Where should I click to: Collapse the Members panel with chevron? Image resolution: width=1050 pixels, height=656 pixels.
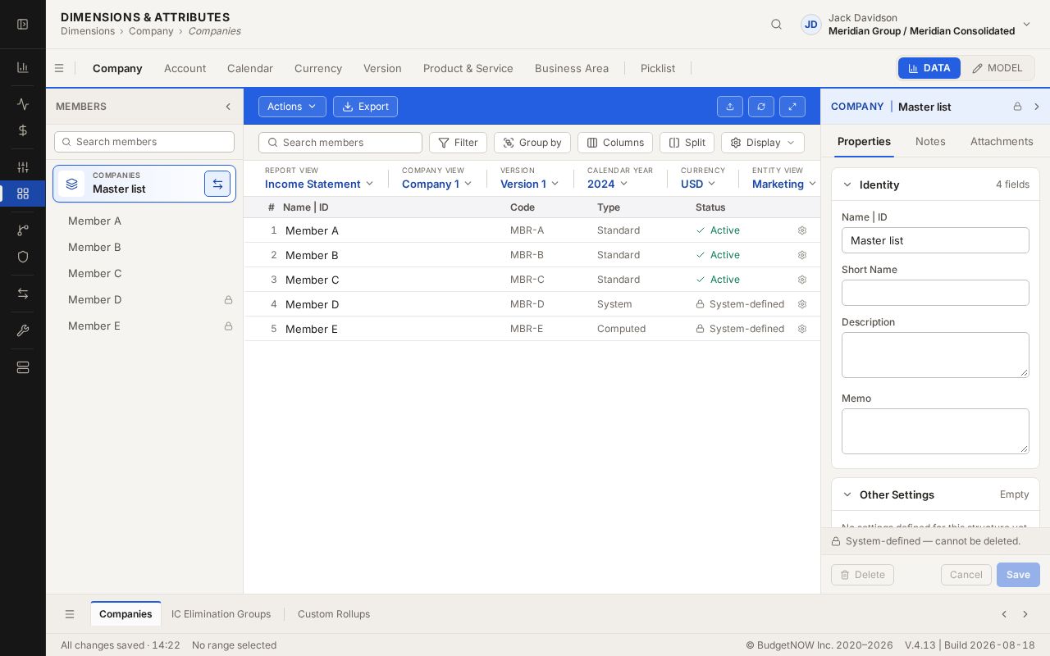228,107
